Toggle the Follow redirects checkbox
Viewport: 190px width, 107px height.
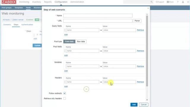[x=65, y=93]
